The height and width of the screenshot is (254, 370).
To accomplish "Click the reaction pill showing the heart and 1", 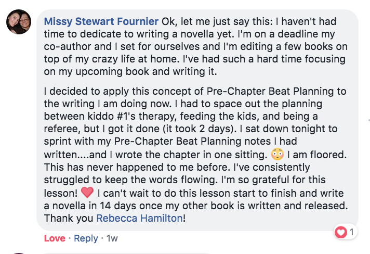I will point(346,232).
